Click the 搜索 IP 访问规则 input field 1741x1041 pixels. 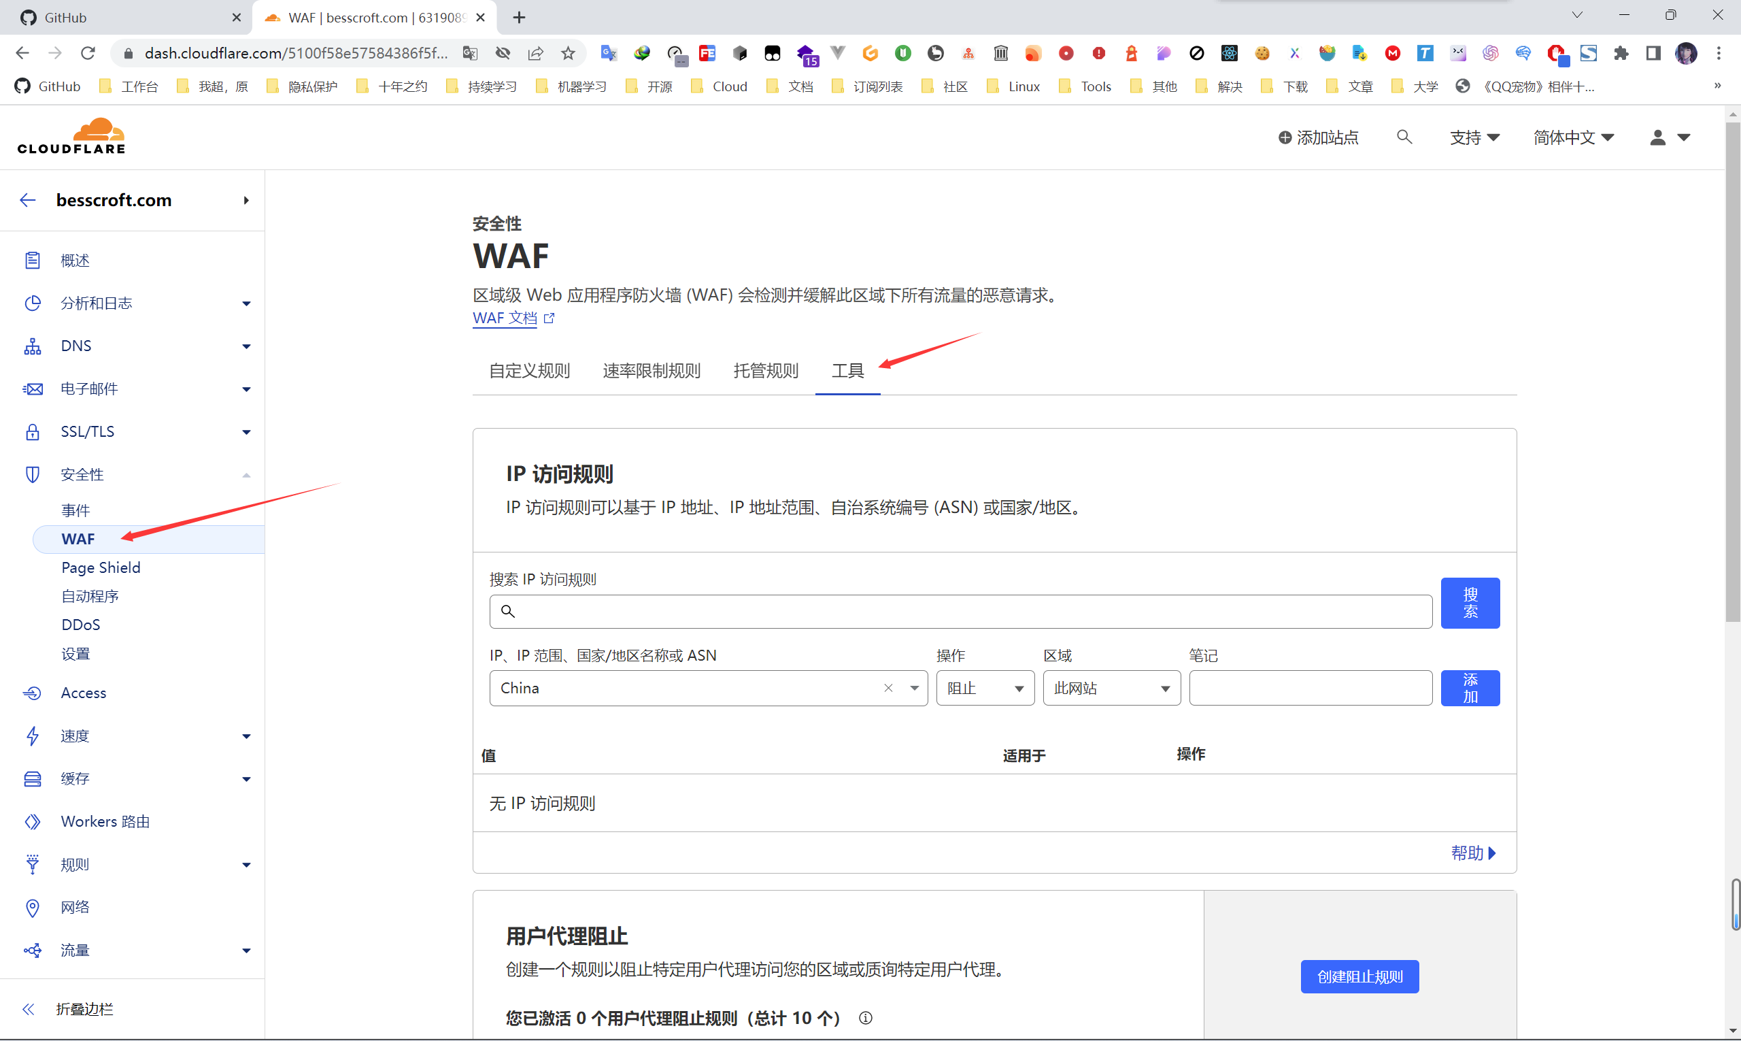960,612
